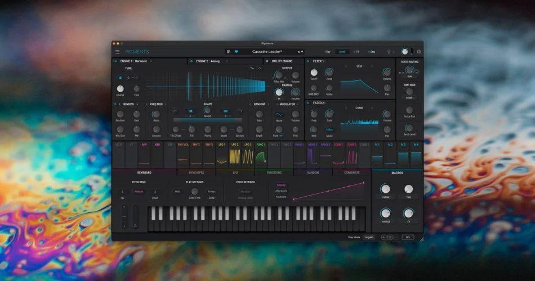Image resolution: width=535 pixels, height=281 pixels.
Task: Toggle Engine 1 power button
Action: point(115,61)
